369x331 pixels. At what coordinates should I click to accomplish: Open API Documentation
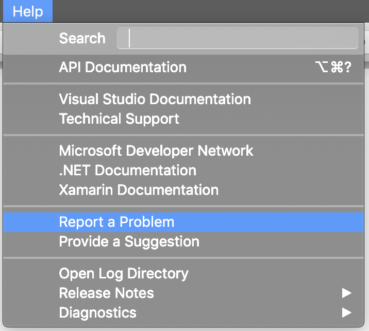[x=183, y=68]
